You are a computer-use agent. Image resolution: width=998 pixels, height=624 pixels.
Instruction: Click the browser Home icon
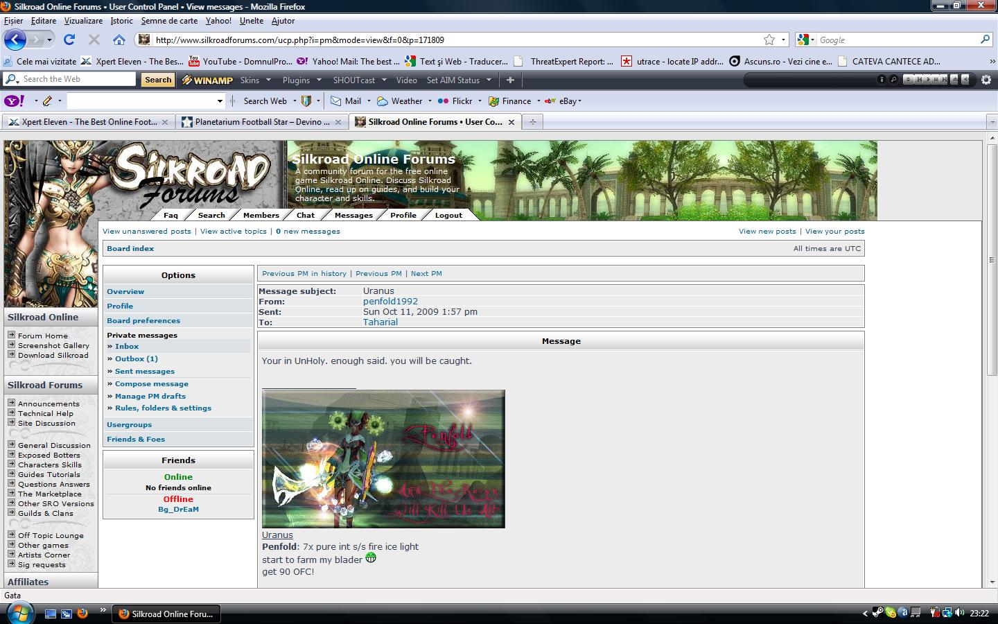click(x=119, y=40)
